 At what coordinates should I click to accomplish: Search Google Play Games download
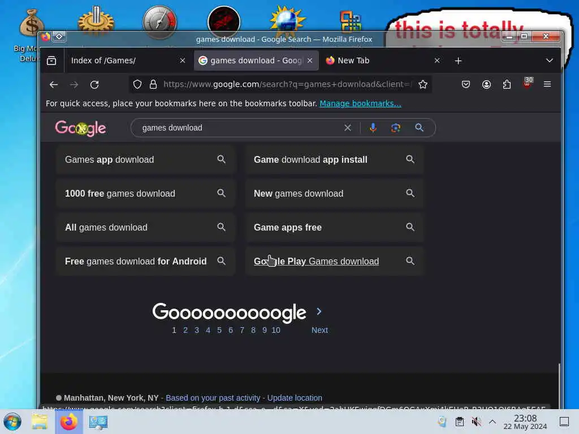[x=335, y=261]
